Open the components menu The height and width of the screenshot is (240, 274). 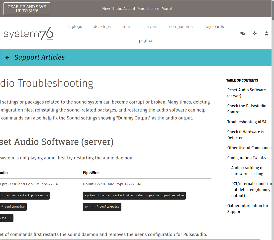[181, 26]
